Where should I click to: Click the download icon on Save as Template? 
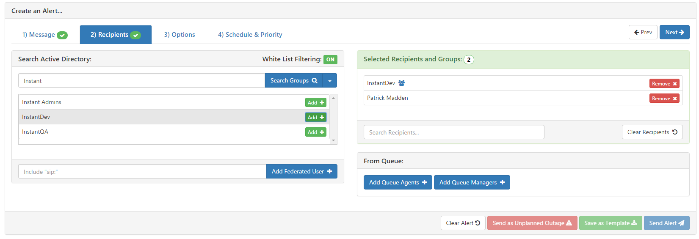click(x=634, y=223)
